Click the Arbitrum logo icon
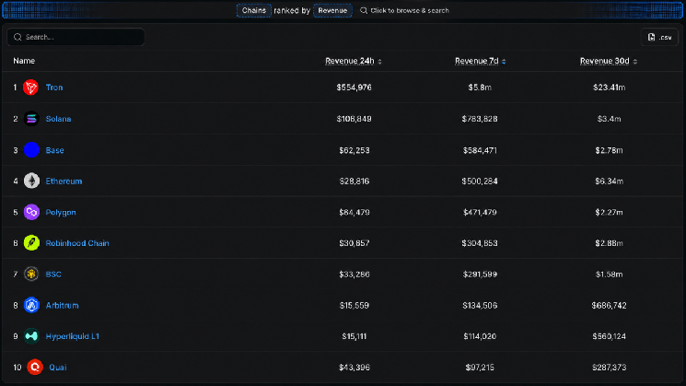 [x=31, y=305]
